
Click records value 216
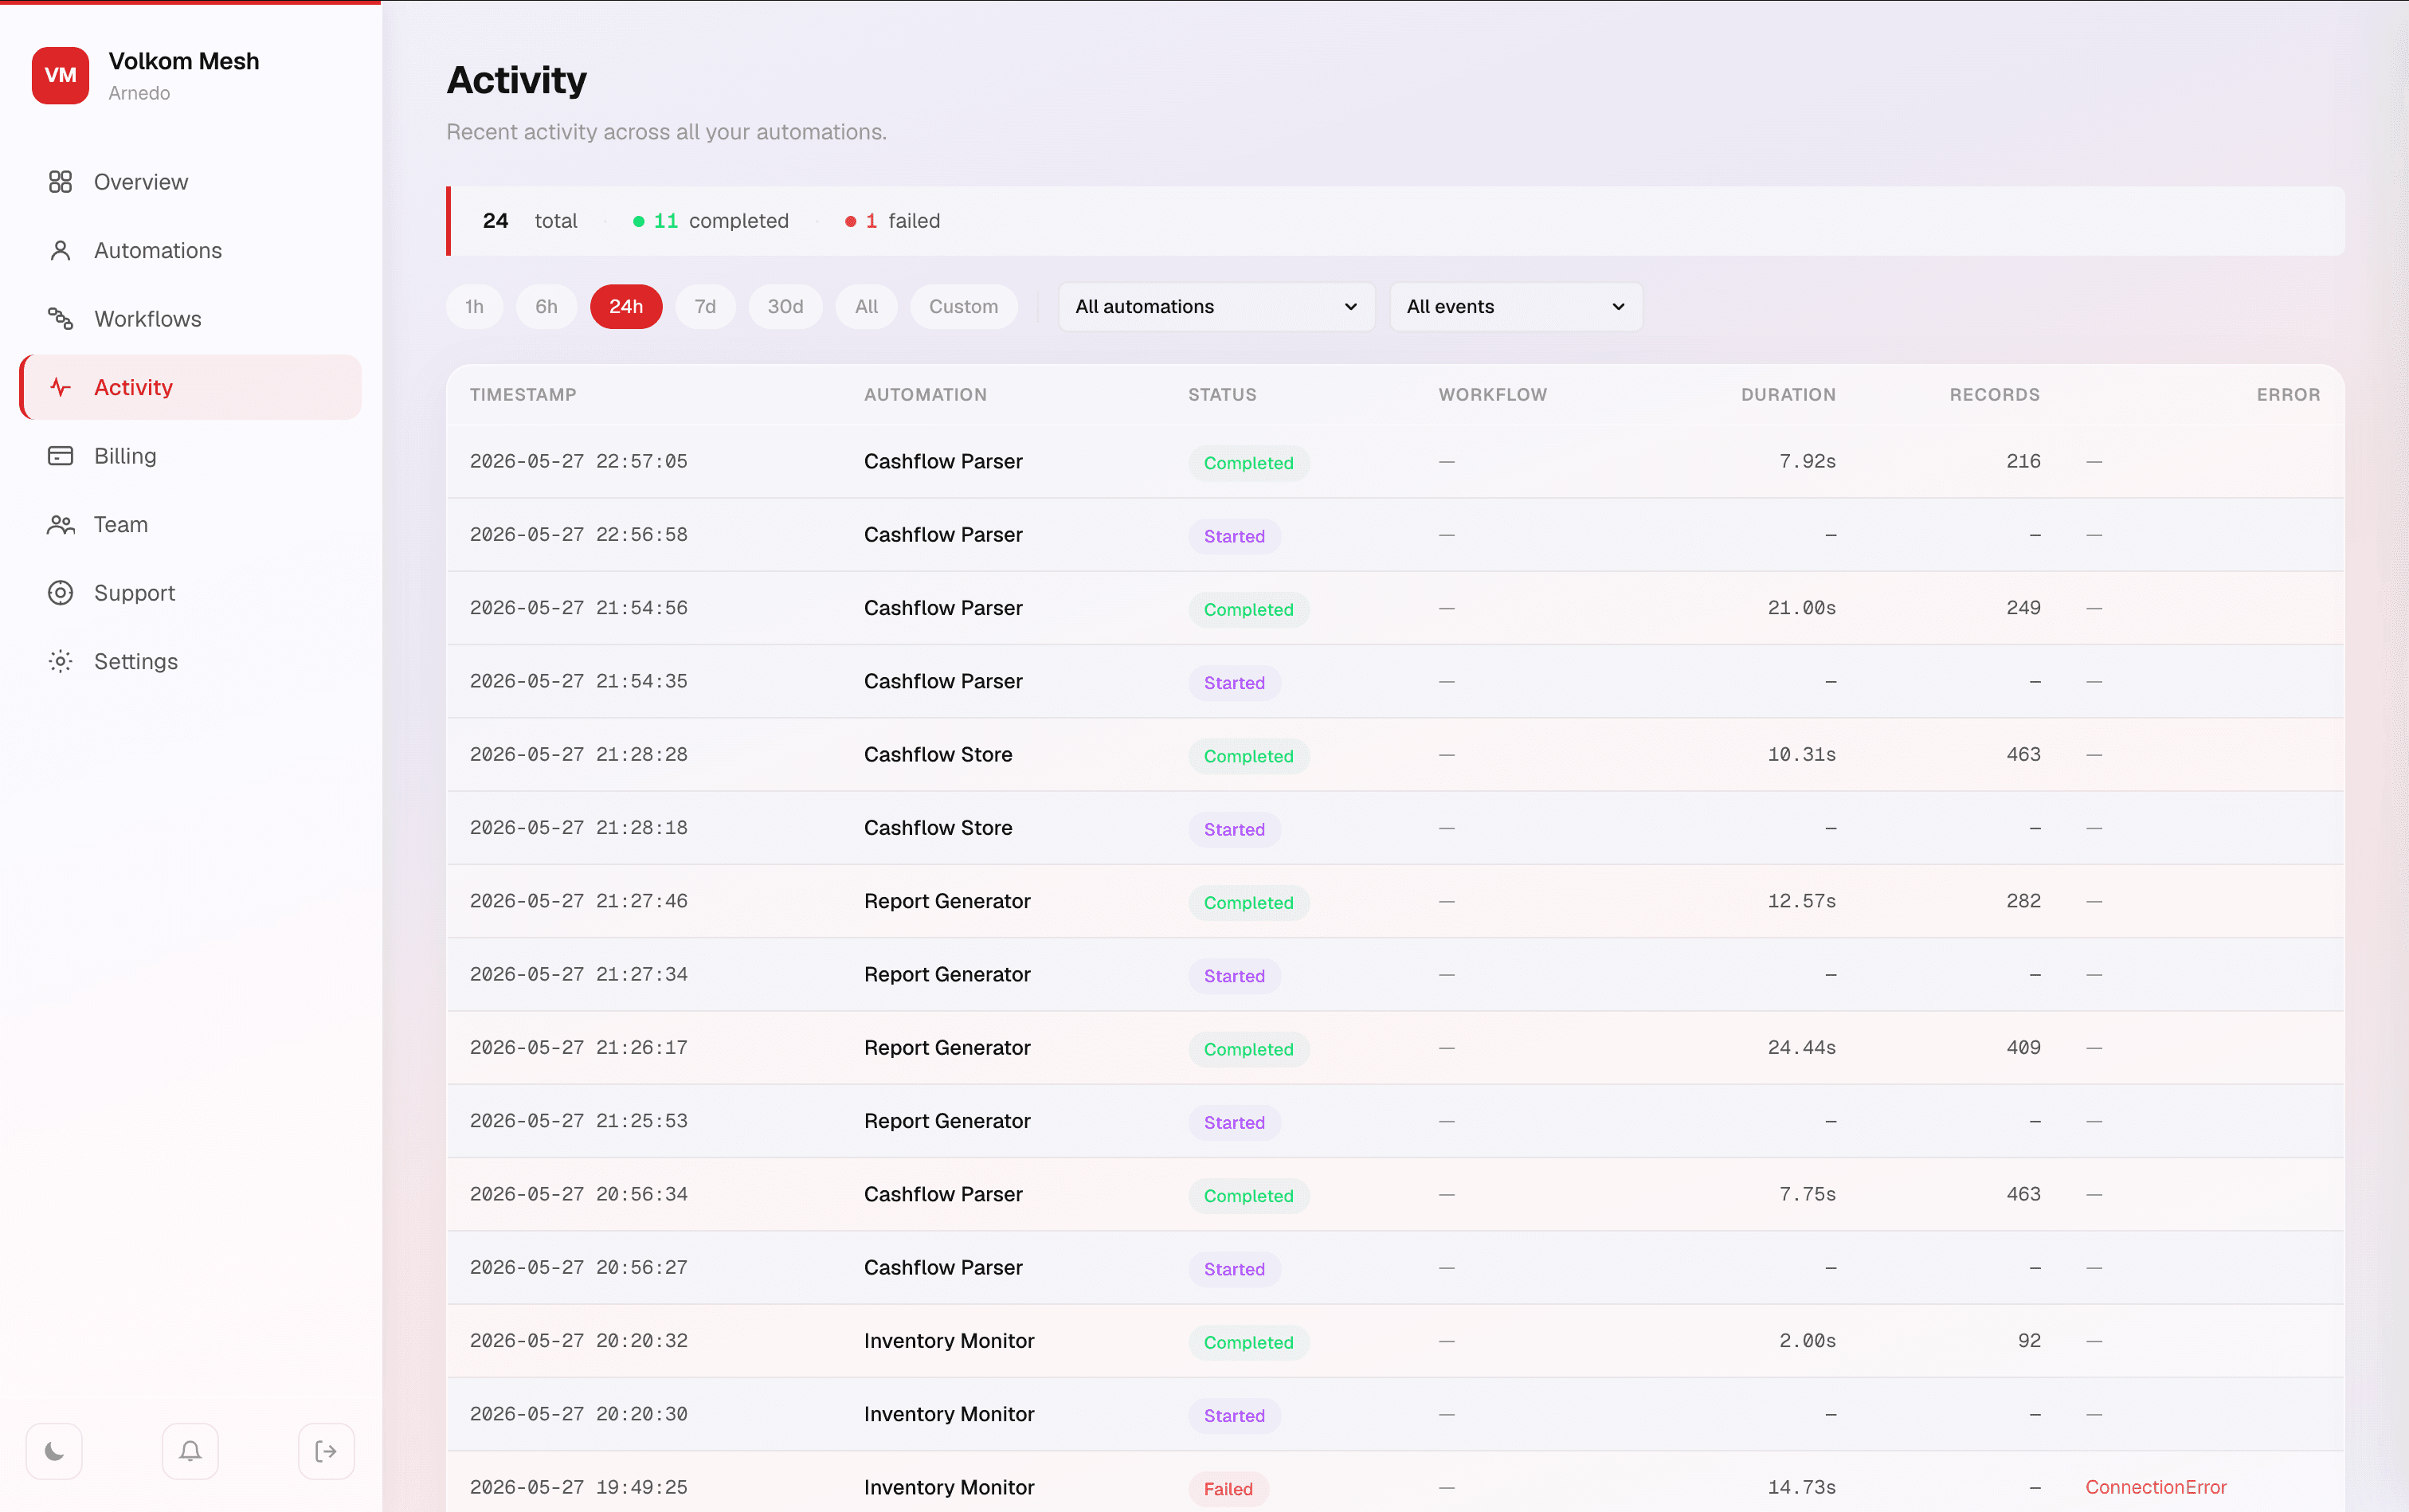click(2023, 461)
